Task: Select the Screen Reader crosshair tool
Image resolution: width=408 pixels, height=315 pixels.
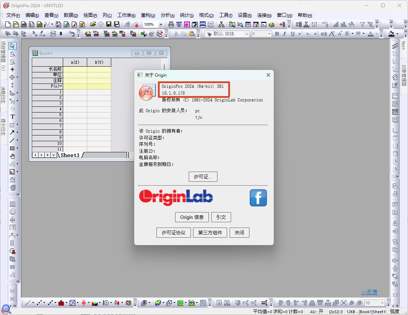Action: (12, 70)
